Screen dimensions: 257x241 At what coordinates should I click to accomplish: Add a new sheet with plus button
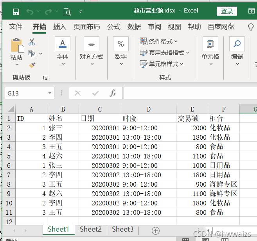coord(156,231)
